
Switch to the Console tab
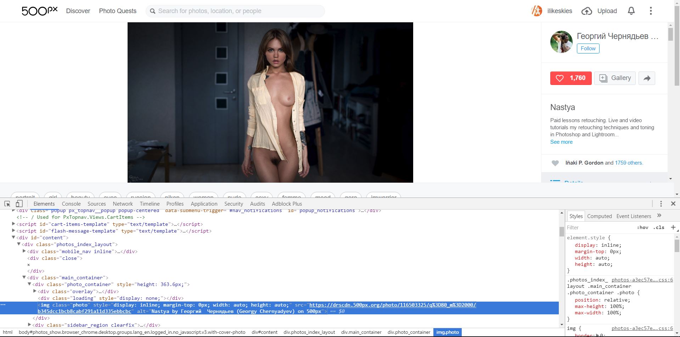pos(71,204)
